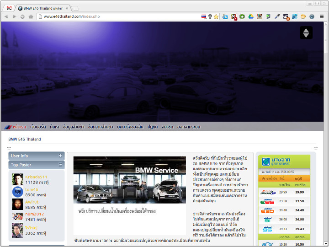Viewport: 329px width, 247px height.
Task: Open the Instagram camera extension icon
Action: point(260,16)
